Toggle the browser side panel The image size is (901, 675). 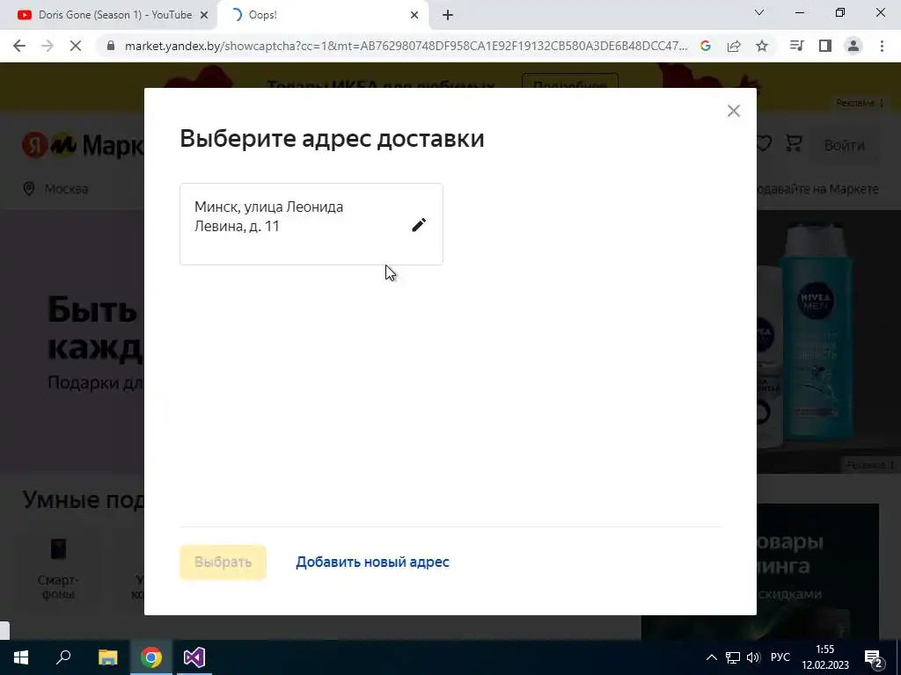(x=825, y=46)
